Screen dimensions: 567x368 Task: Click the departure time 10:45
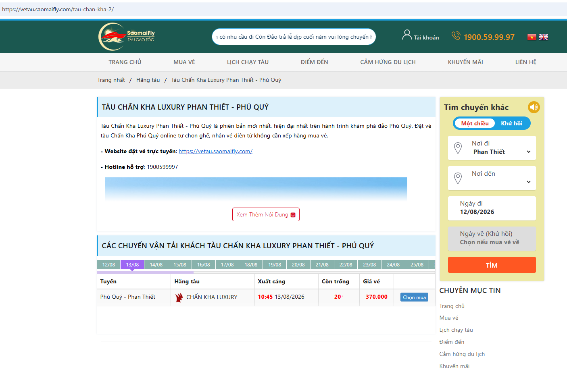[265, 297]
